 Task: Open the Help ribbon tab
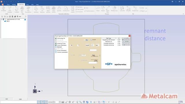click(x=37, y=5)
